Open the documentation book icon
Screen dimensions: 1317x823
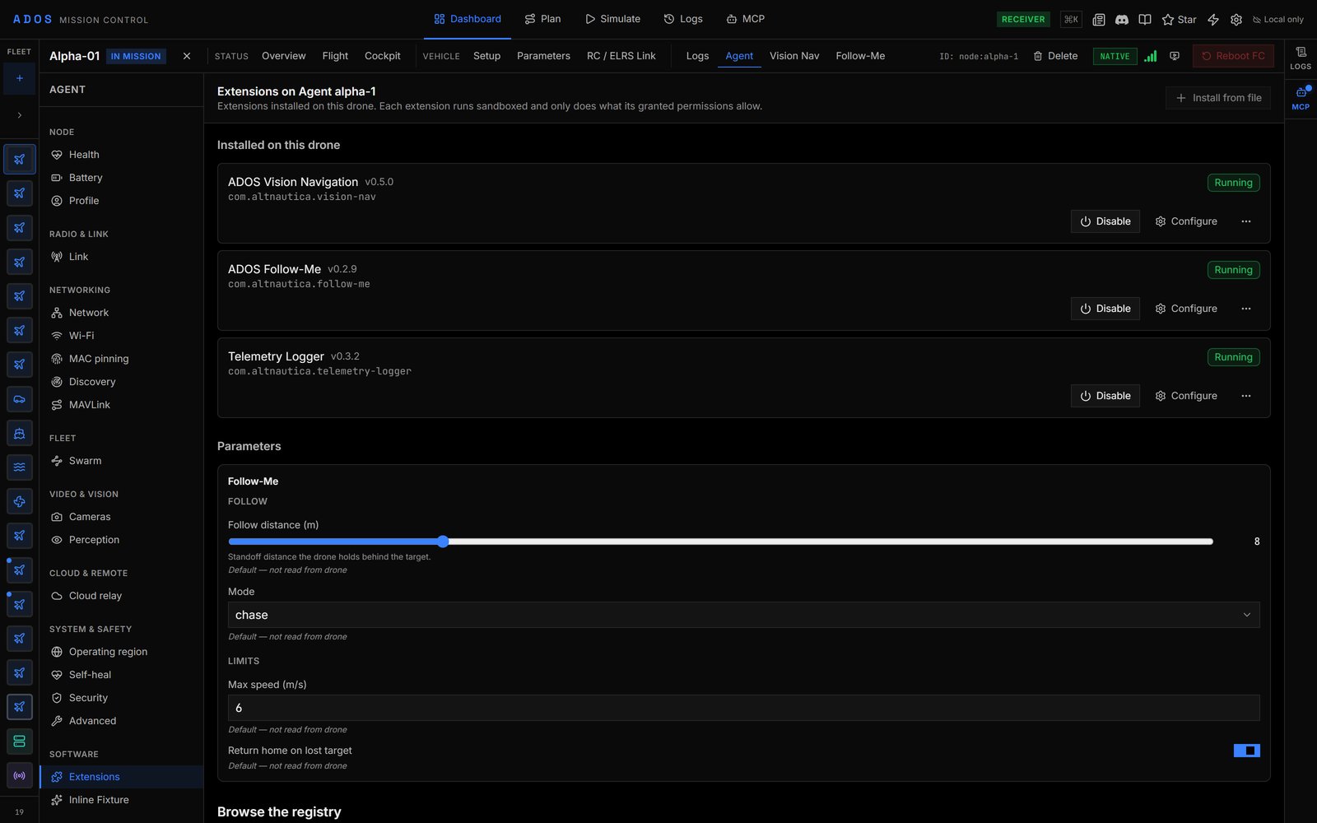[x=1144, y=19]
